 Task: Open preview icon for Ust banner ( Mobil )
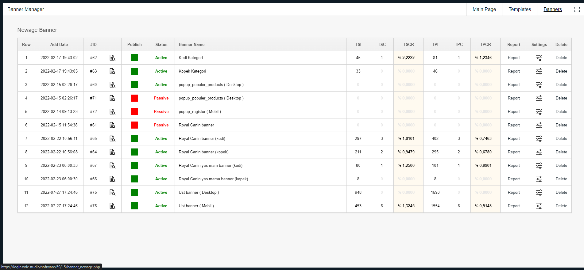click(112, 206)
